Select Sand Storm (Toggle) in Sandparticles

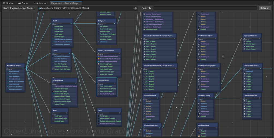pyautogui.click(x=107, y=91)
